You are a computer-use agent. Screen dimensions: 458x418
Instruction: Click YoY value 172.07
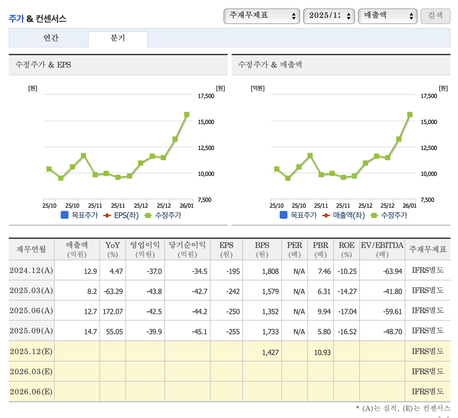[x=113, y=312]
